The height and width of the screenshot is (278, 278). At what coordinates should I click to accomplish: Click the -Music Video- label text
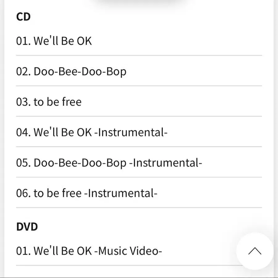128,251
